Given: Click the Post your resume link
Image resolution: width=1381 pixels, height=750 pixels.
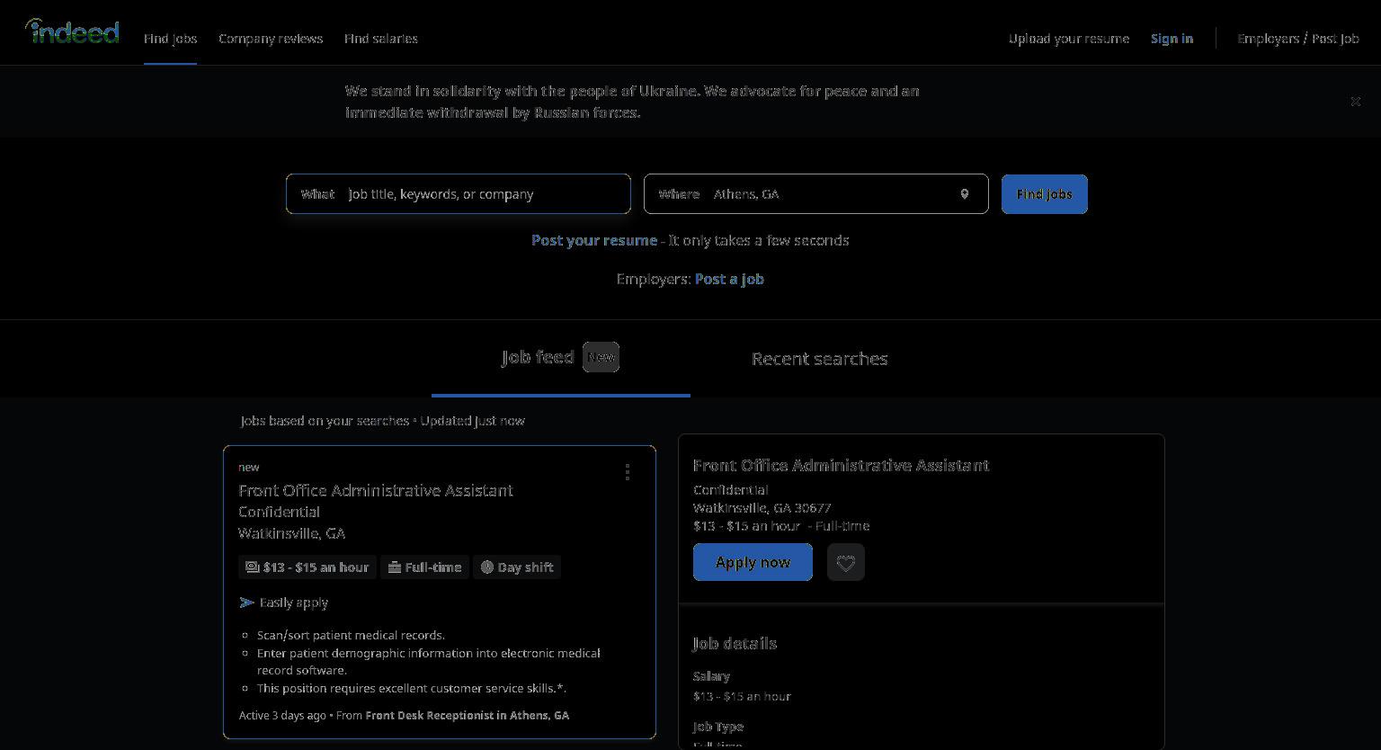Looking at the screenshot, I should pos(594,240).
